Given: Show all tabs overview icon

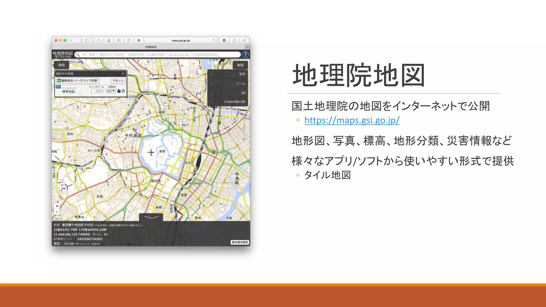Looking at the screenshot, I should point(244,40).
